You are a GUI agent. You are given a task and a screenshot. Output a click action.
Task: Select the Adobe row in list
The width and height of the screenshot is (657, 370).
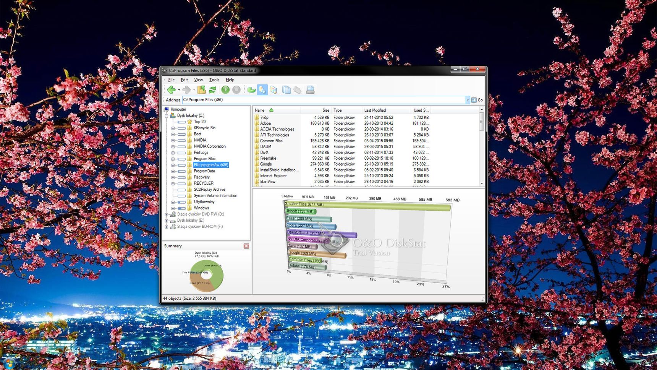342,123
